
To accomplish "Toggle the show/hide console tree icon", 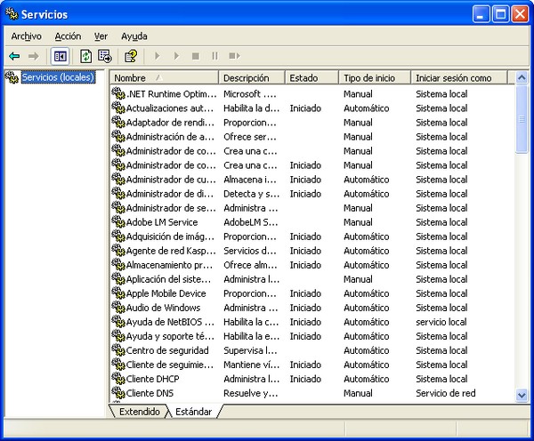I will coord(61,56).
